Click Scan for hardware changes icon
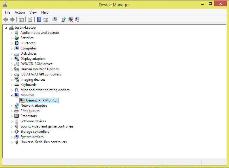229x168 pixels. point(55,19)
